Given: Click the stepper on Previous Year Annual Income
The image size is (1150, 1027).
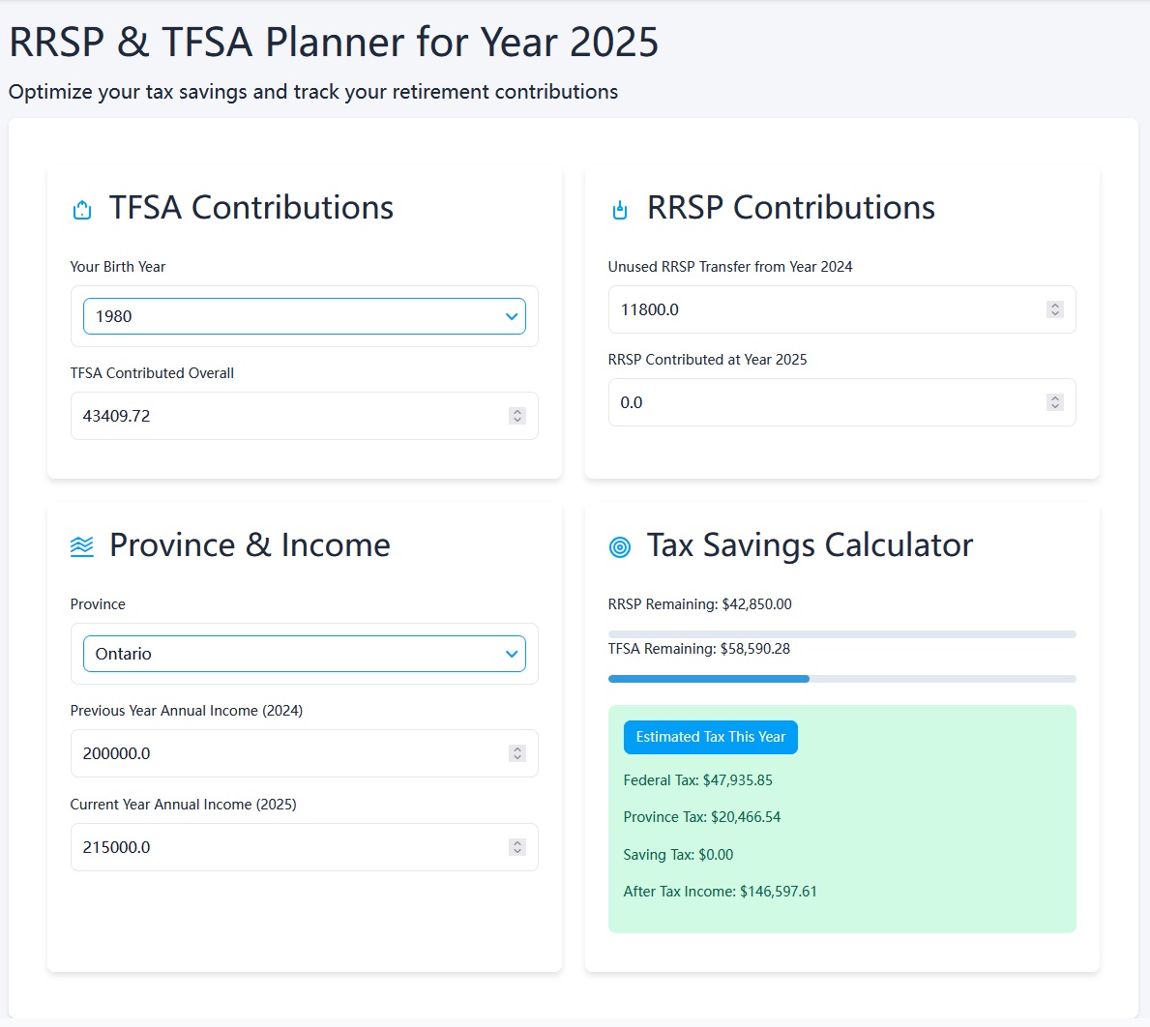Looking at the screenshot, I should (x=516, y=752).
